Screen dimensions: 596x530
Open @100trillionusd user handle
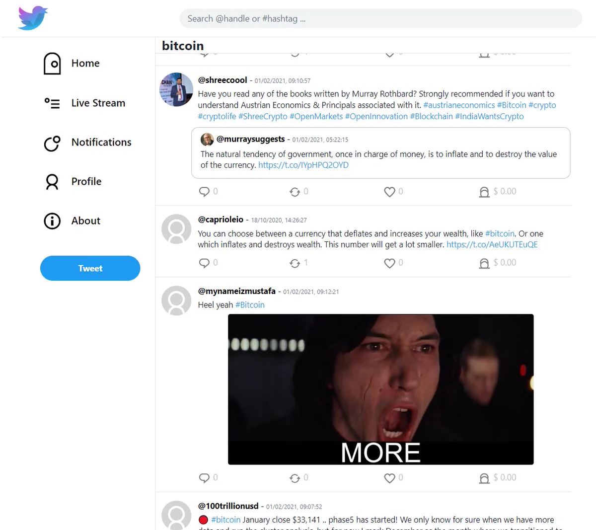tap(228, 506)
